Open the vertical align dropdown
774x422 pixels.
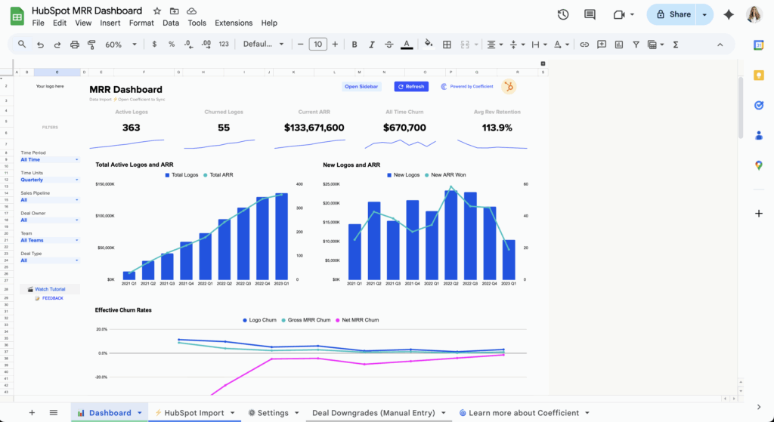pos(517,45)
